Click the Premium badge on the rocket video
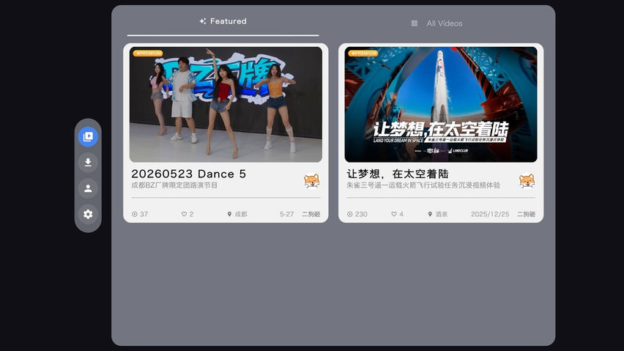Image resolution: width=624 pixels, height=351 pixels. (x=363, y=53)
